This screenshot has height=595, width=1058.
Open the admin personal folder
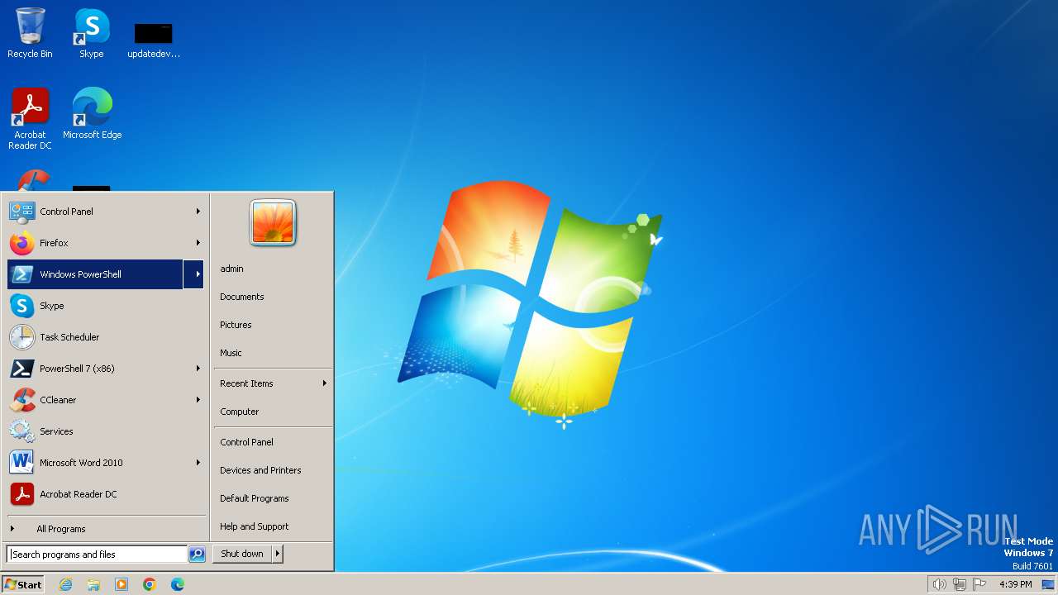pos(273,269)
